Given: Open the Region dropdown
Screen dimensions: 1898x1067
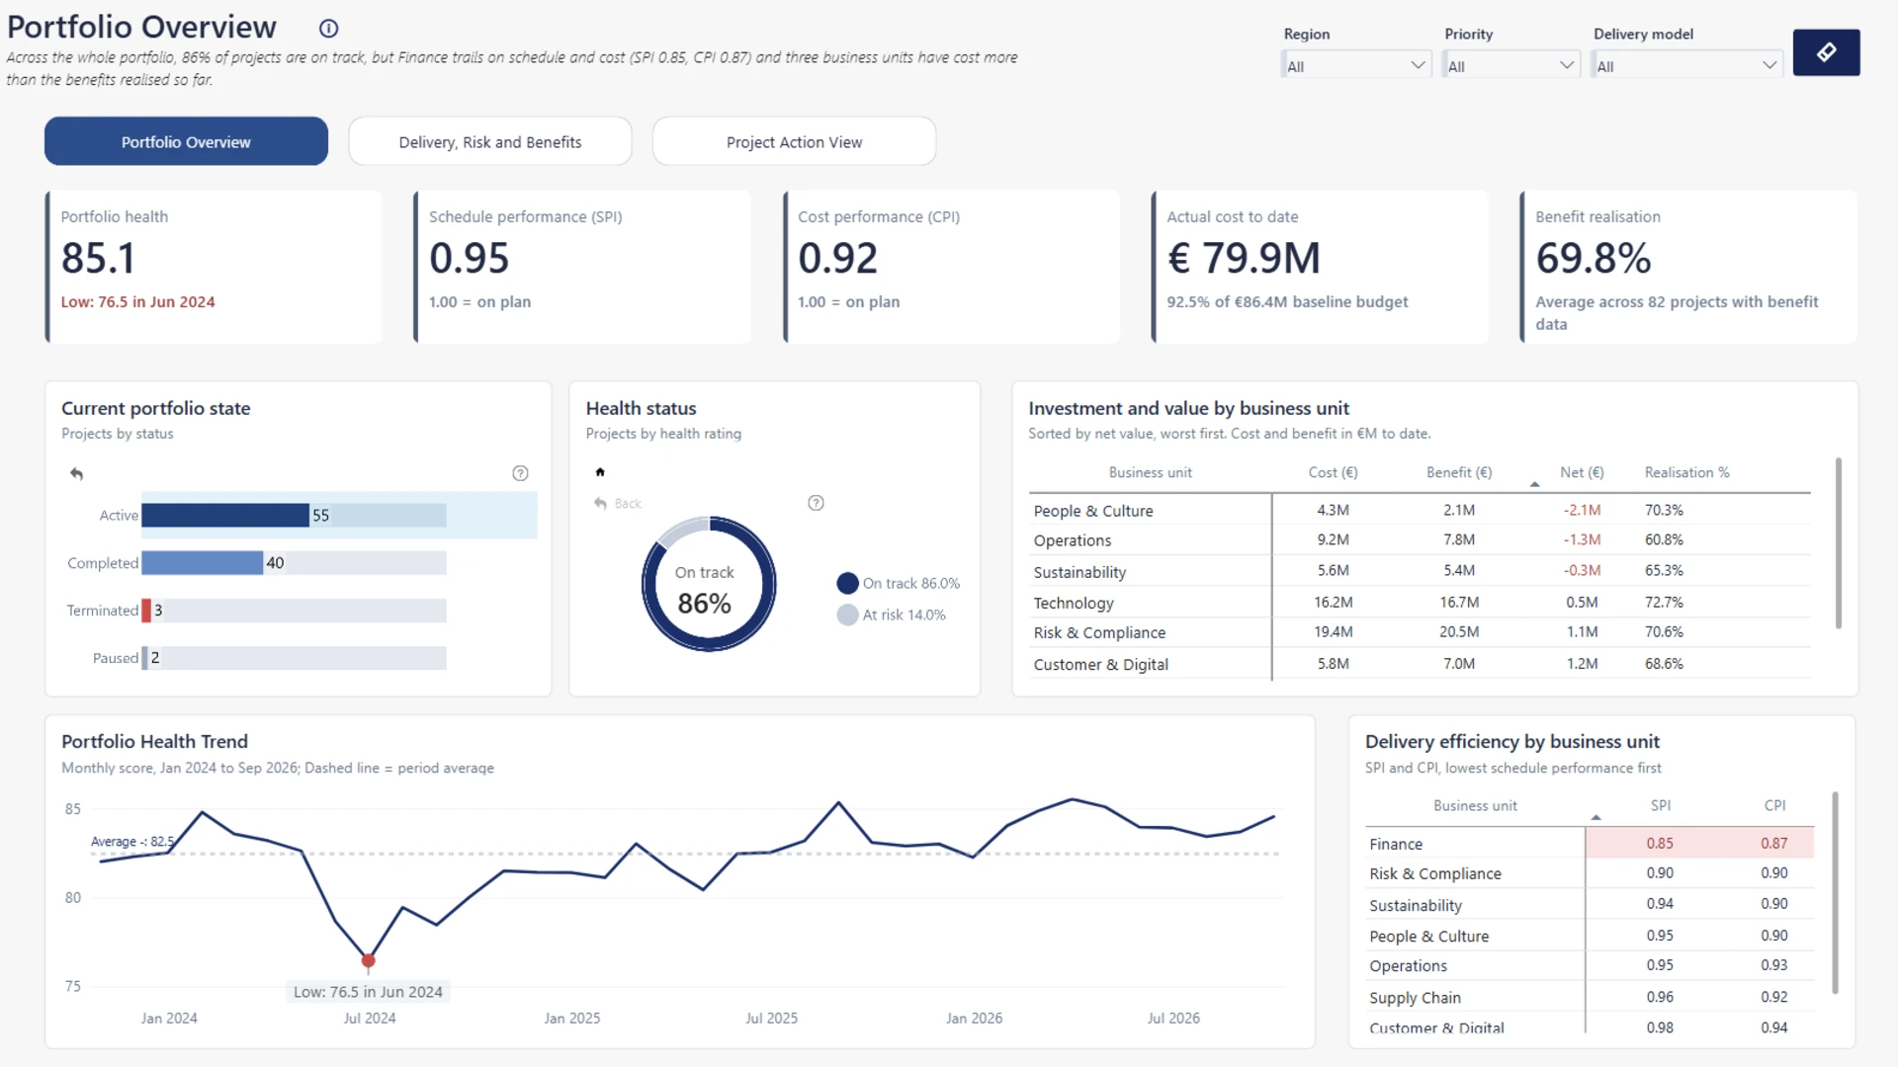Looking at the screenshot, I should point(1356,66).
